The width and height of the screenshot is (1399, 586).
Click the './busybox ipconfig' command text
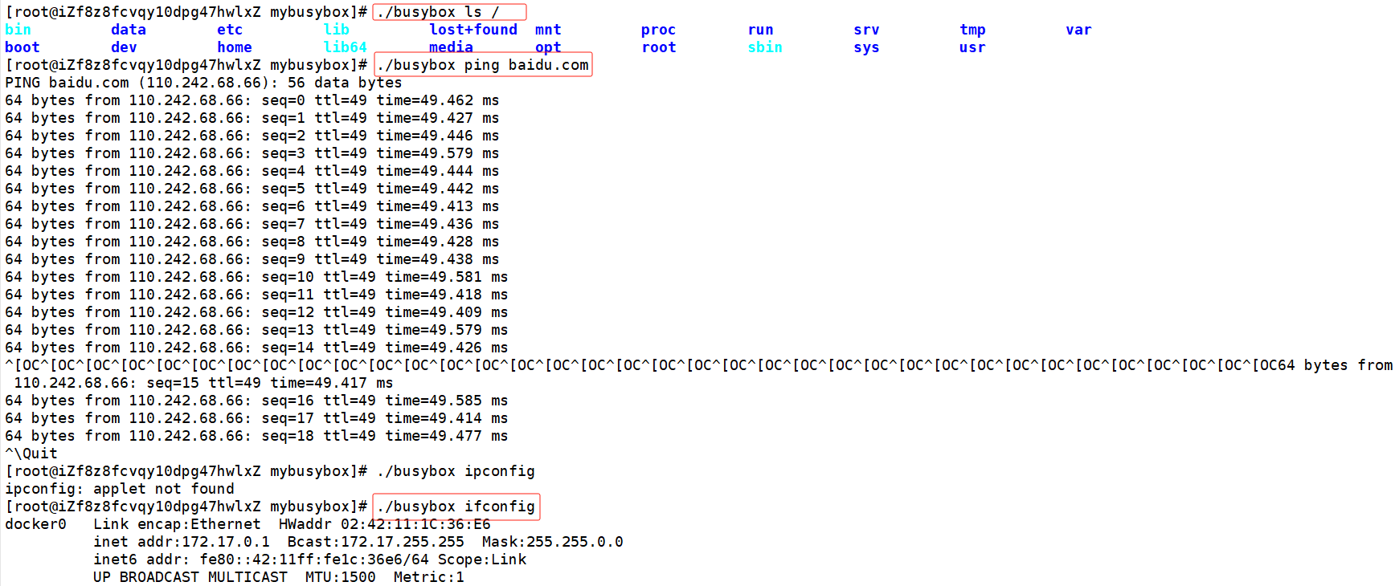(456, 471)
